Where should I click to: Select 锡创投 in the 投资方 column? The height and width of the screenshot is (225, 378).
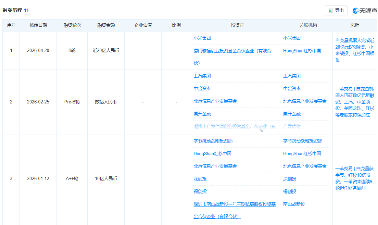200,192
